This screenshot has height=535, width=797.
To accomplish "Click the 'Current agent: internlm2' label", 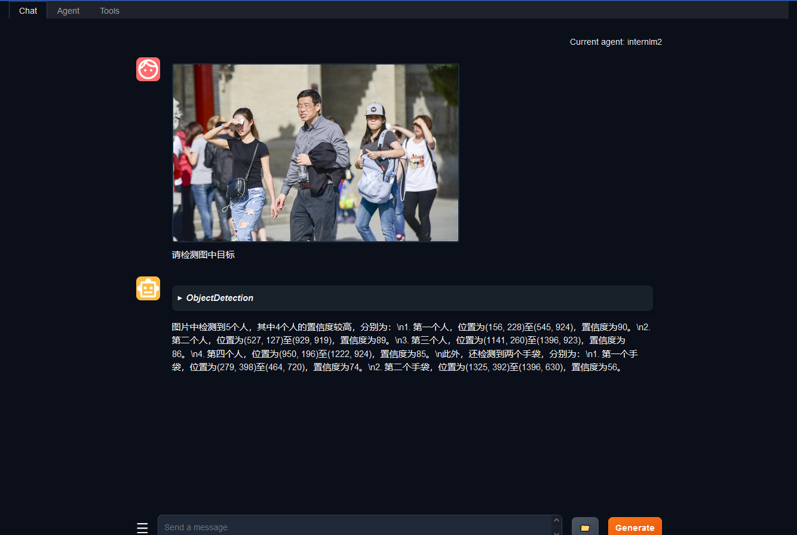I will (615, 42).
